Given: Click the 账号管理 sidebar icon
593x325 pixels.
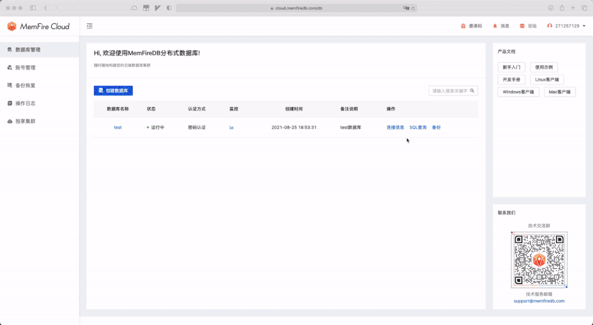Looking at the screenshot, I should (10, 68).
